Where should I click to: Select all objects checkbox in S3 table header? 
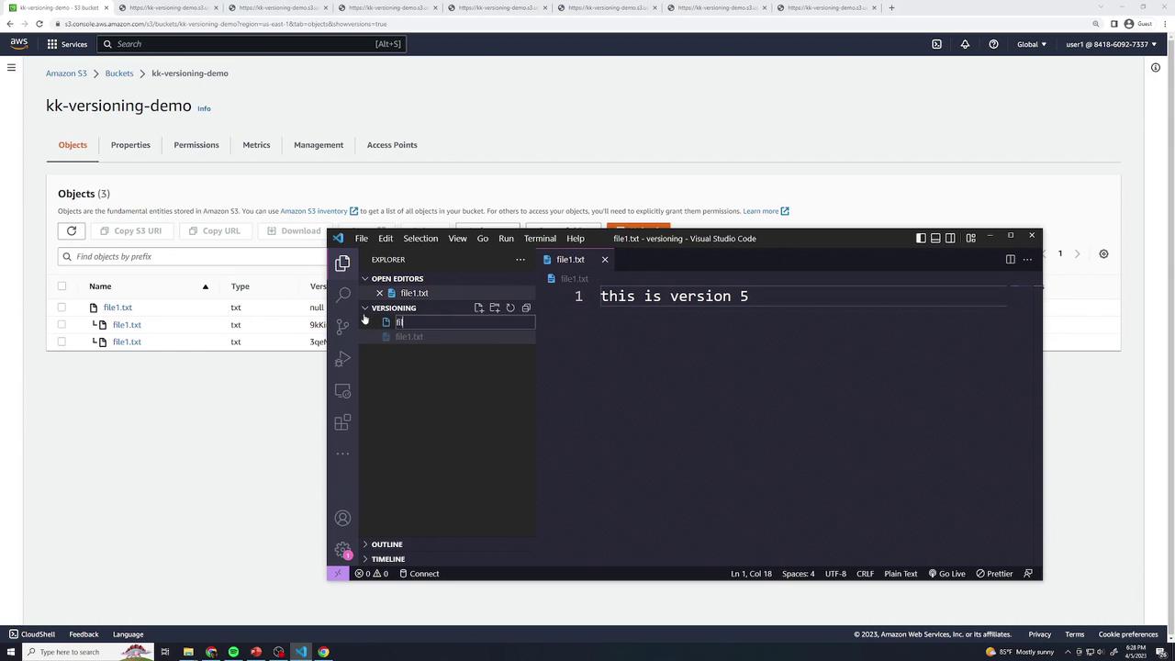pyautogui.click(x=62, y=286)
